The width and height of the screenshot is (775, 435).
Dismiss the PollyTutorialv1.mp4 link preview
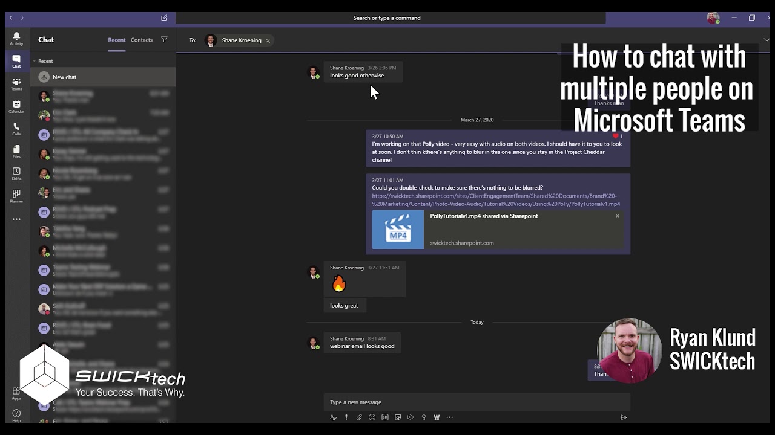point(618,216)
